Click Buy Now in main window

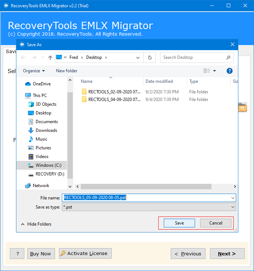click(41, 254)
